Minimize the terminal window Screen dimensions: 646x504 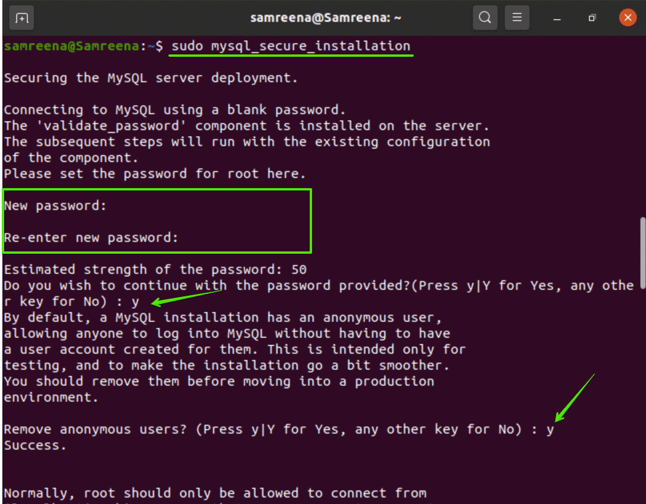[557, 18]
